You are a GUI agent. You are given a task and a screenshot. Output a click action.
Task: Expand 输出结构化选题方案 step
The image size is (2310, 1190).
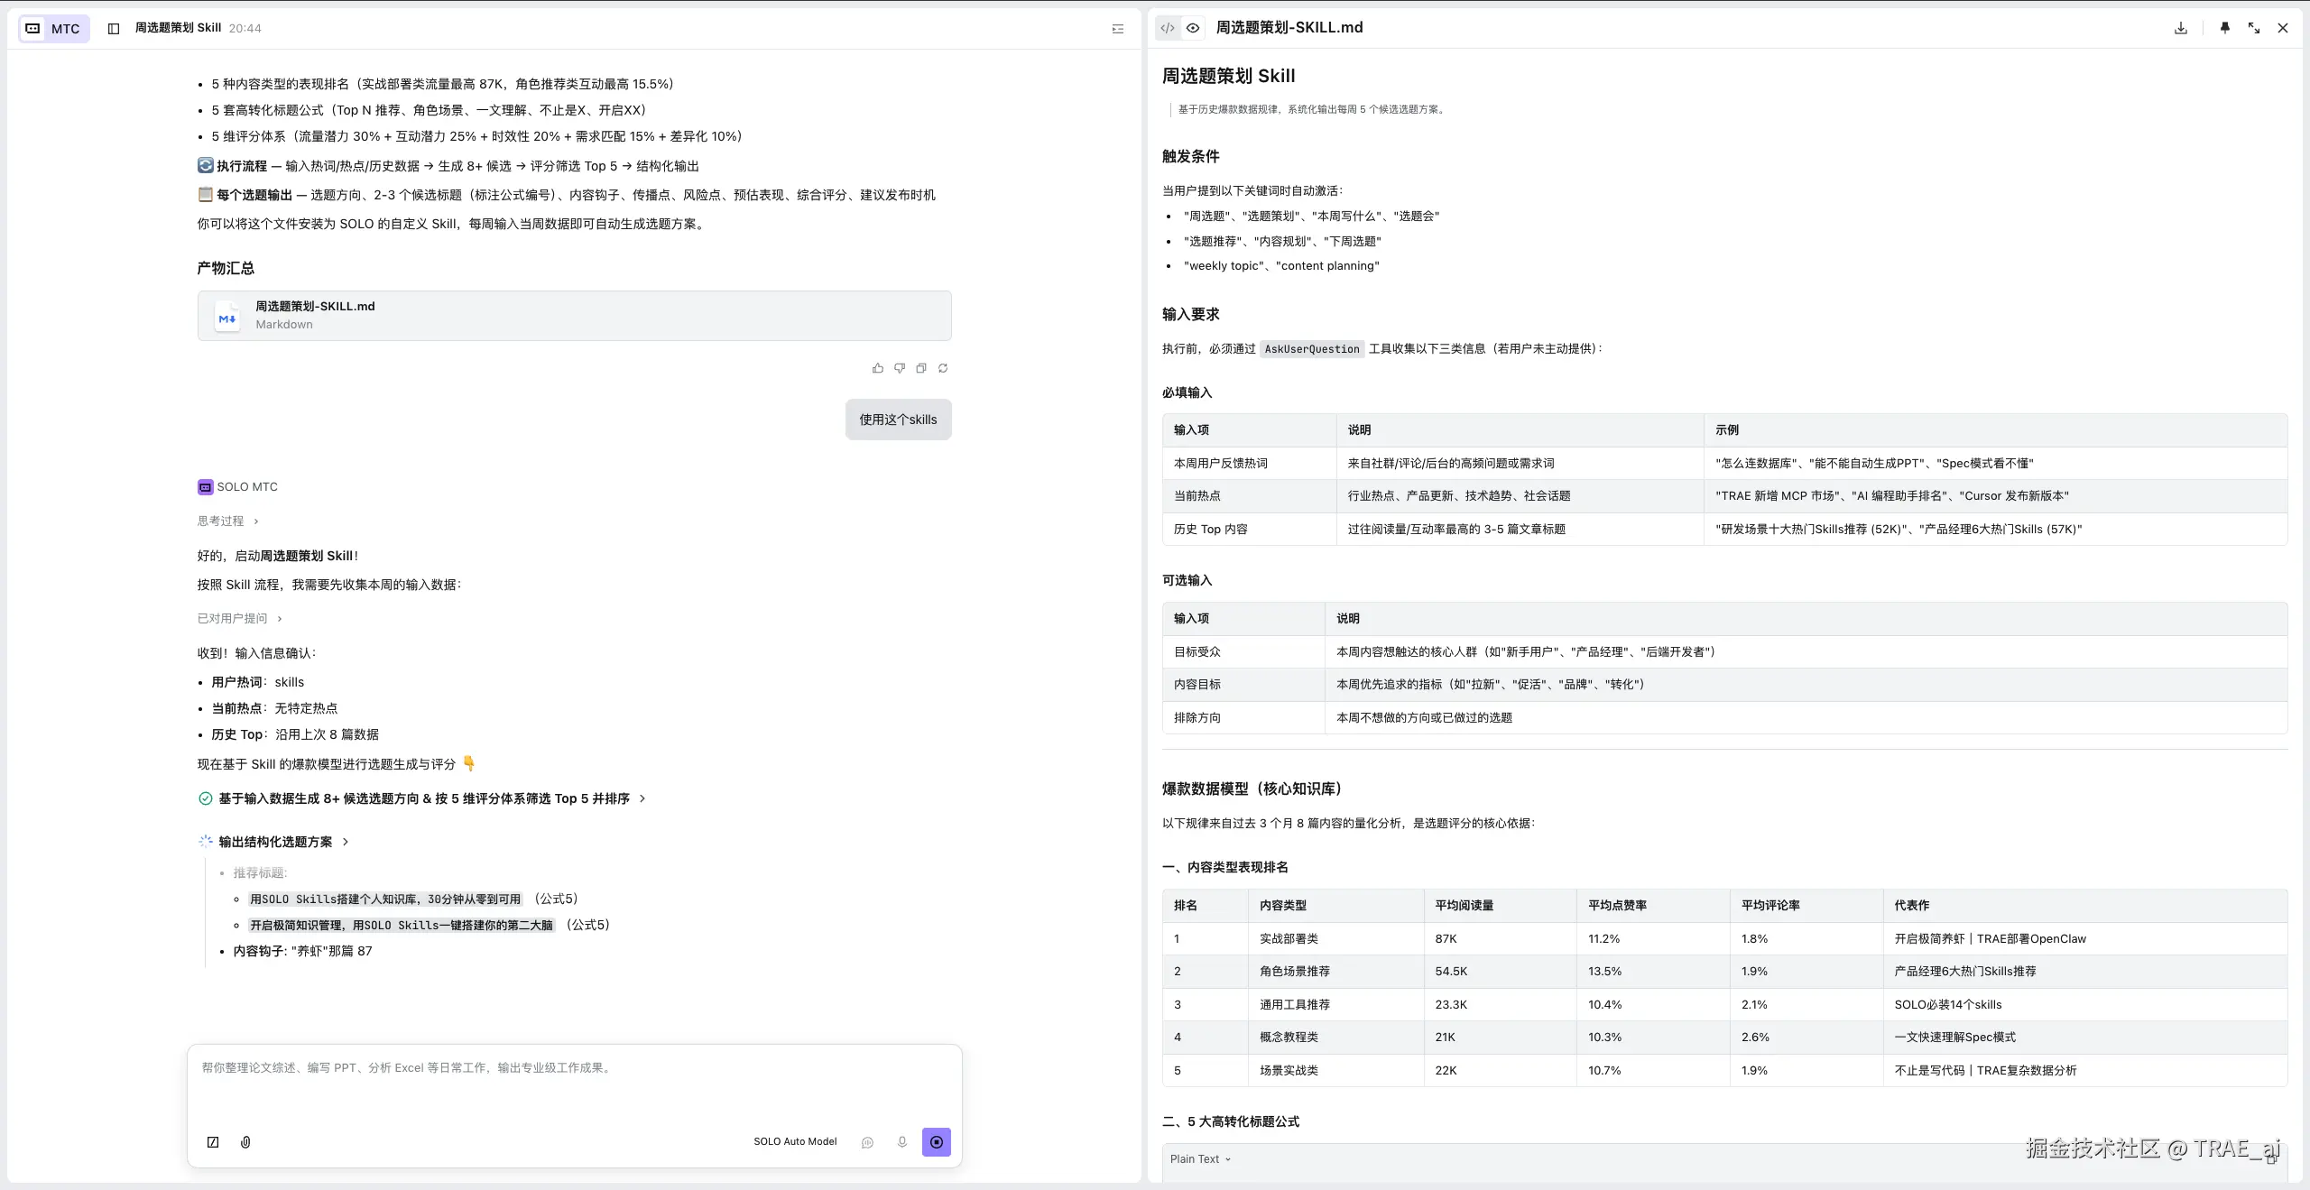click(274, 842)
